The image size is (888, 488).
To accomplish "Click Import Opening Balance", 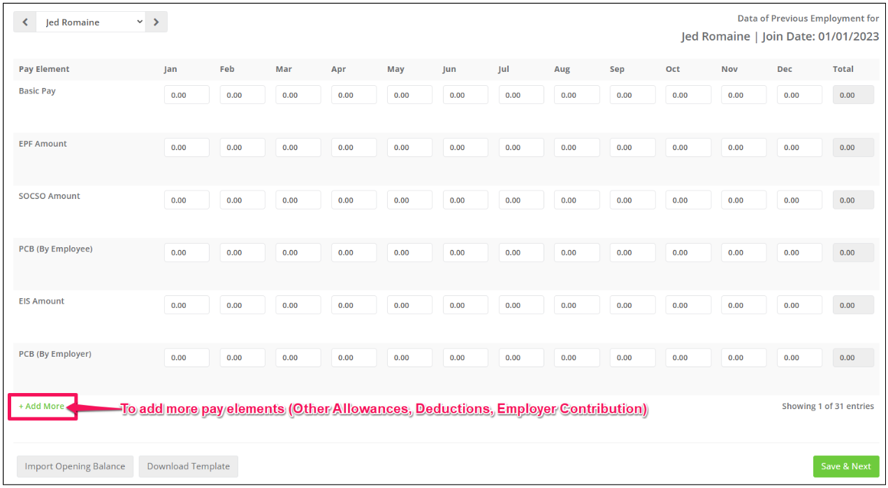I will point(75,466).
